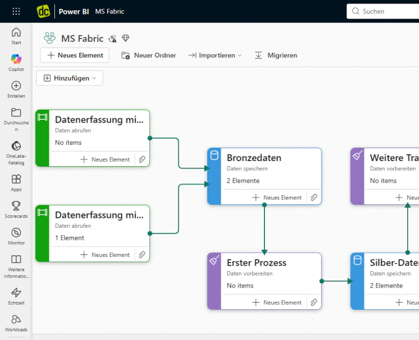Click brush icon on Weitere Tra card
This screenshot has height=340, width=419.
(x=357, y=155)
